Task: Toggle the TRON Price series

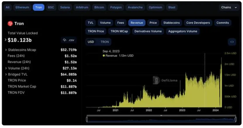Action: pos(96,31)
